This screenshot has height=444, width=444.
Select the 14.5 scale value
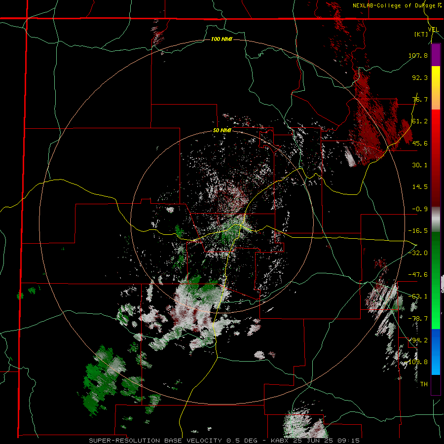(x=420, y=187)
